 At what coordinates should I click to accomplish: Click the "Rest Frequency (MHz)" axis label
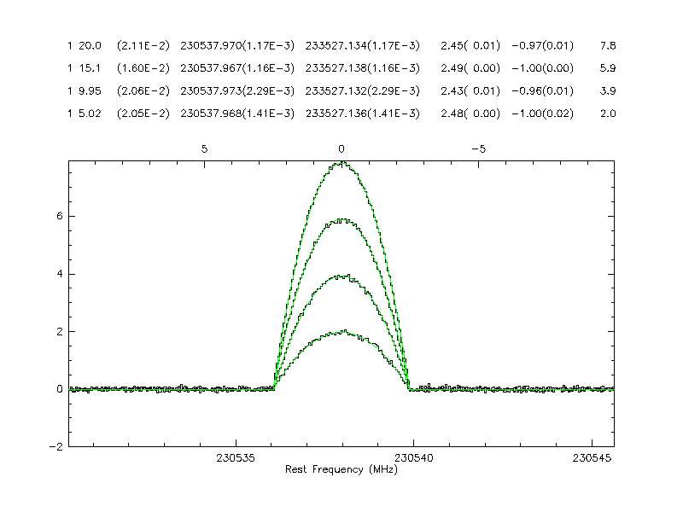click(341, 470)
